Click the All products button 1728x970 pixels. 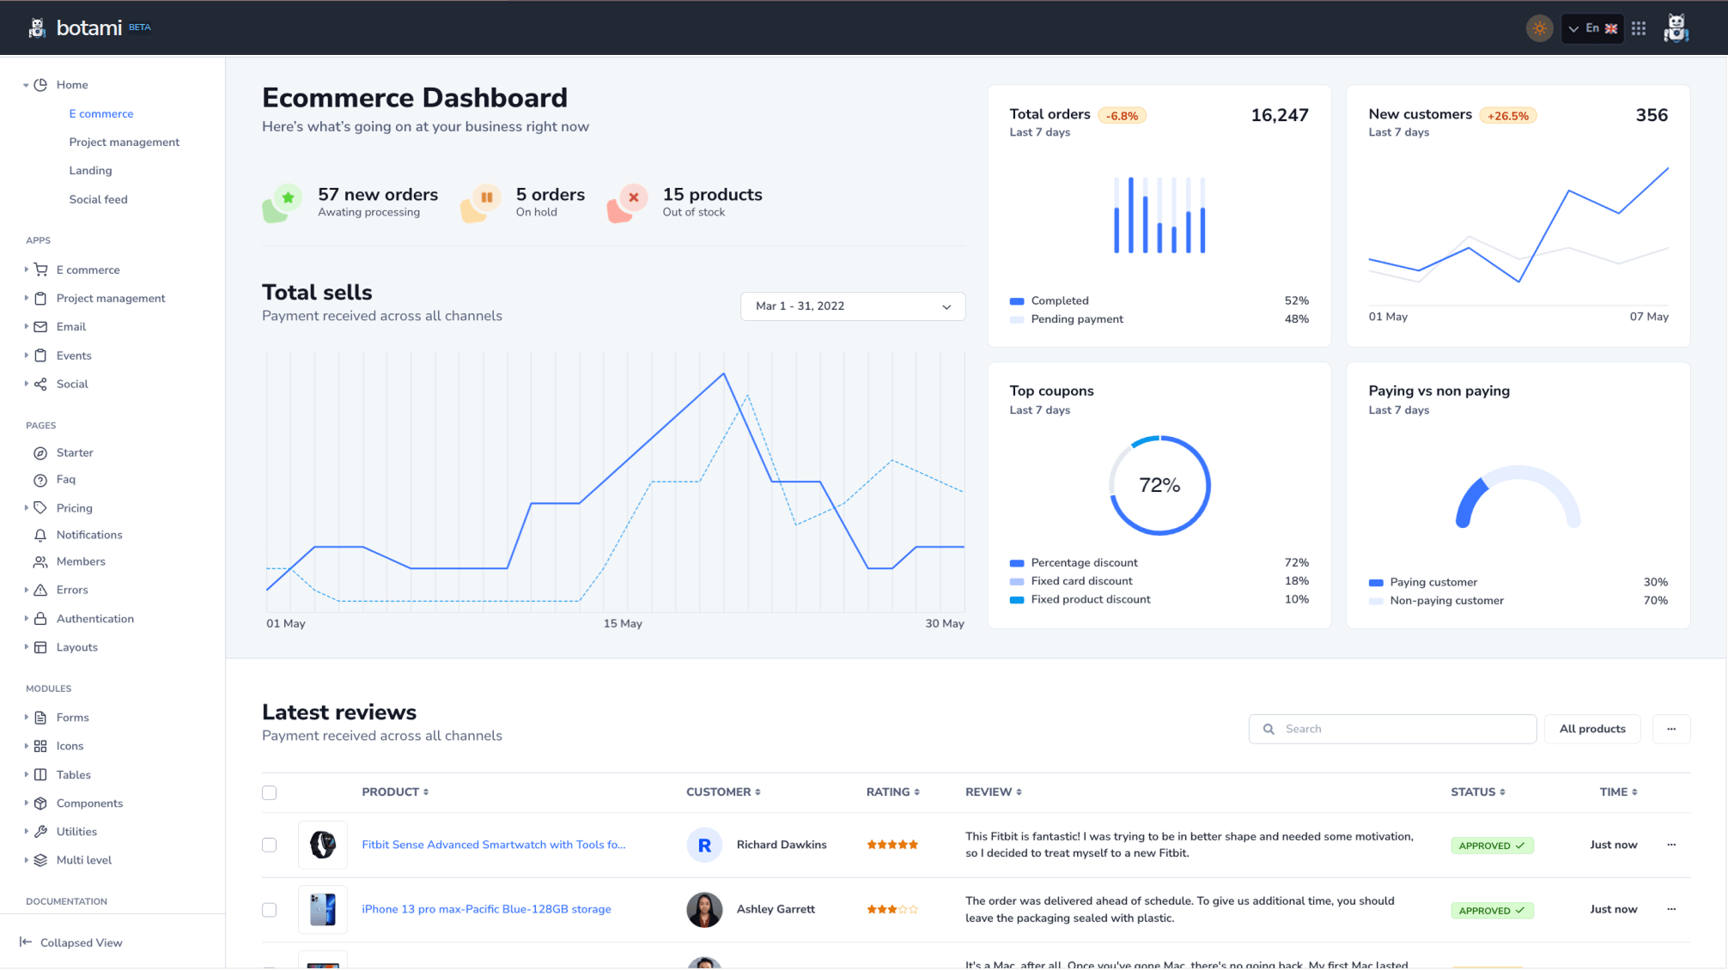pos(1592,729)
